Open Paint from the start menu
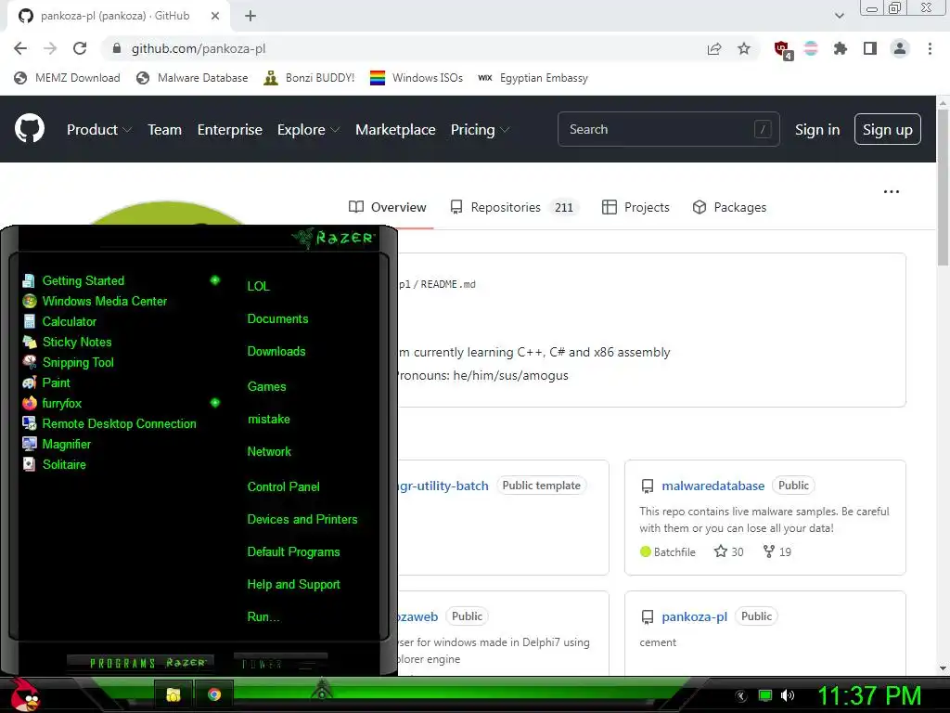Viewport: 950px width, 713px height. tap(56, 382)
